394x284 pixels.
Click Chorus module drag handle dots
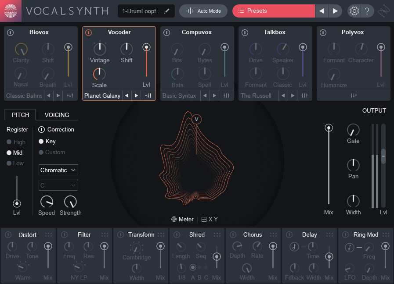tap(273, 234)
